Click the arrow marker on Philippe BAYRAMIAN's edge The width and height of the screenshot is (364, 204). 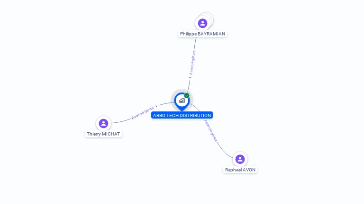click(x=190, y=77)
